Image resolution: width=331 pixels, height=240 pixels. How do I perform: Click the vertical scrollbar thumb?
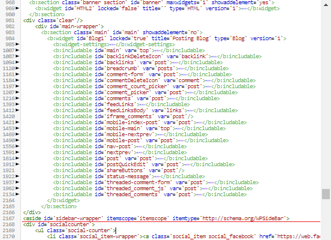click(x=326, y=194)
